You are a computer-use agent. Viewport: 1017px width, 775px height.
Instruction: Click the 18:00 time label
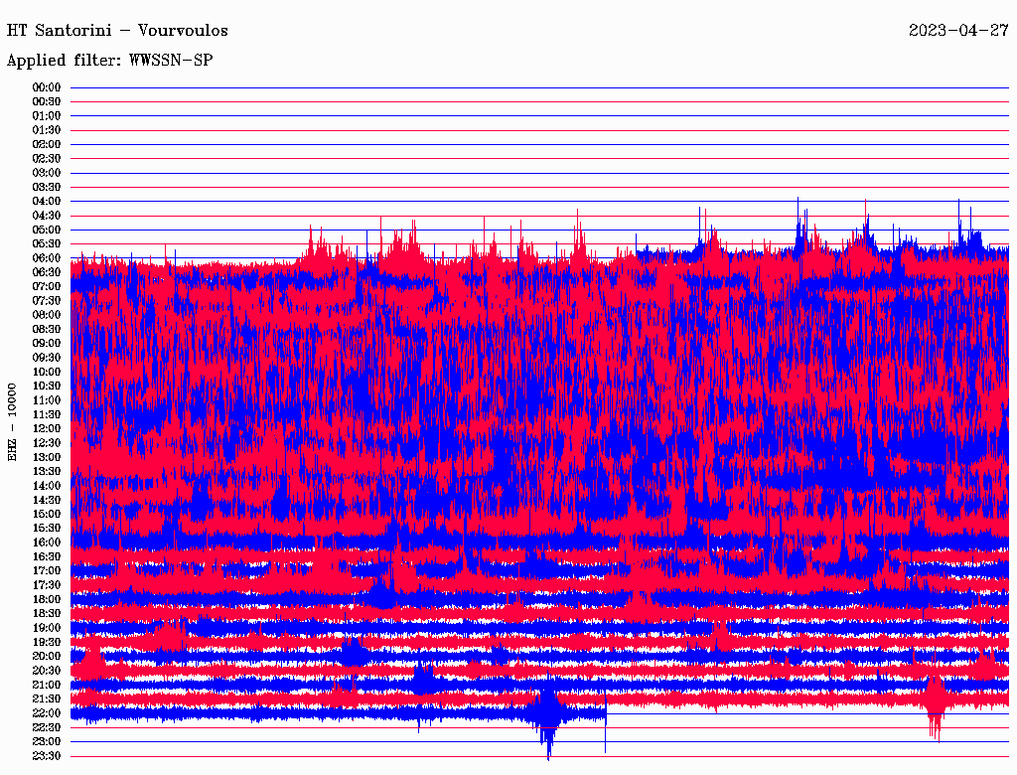click(x=47, y=599)
